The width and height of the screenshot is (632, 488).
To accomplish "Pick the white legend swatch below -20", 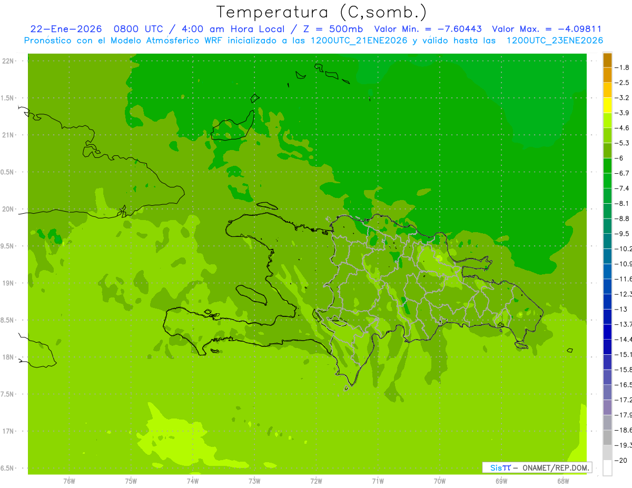I will [x=607, y=467].
